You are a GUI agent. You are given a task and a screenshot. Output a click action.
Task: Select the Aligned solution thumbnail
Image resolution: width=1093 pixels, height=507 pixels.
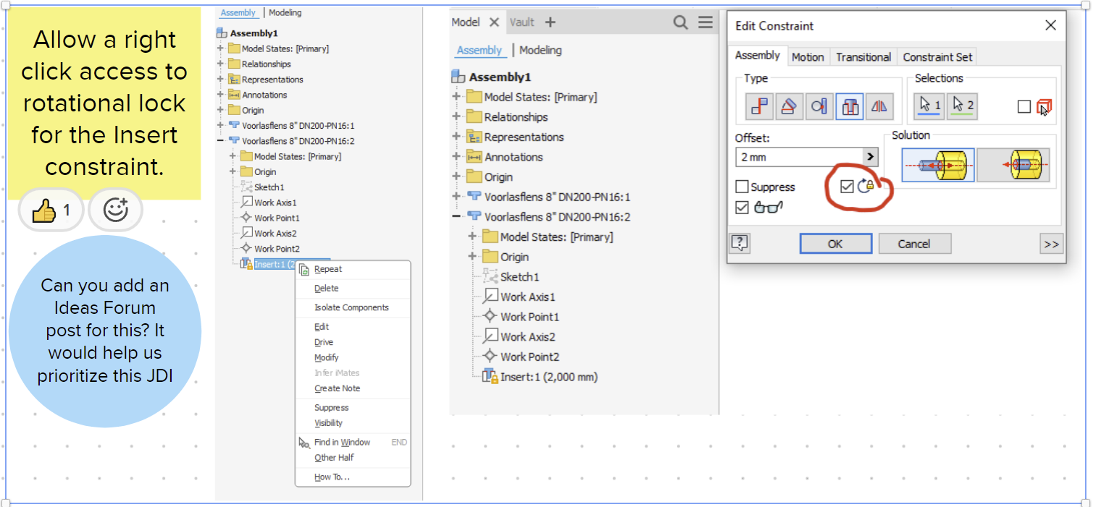pyautogui.click(x=1013, y=164)
